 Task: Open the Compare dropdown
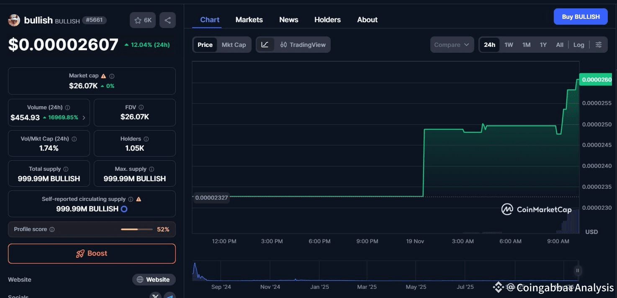(x=452, y=44)
